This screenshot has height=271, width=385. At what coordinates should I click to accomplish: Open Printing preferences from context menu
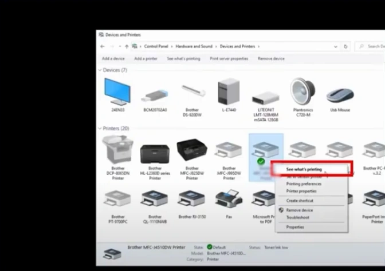[304, 184]
